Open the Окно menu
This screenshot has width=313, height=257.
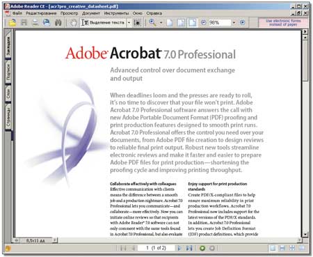[137, 13]
